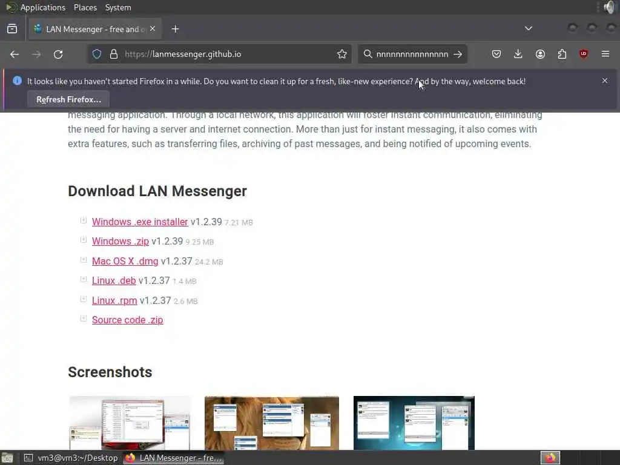Open the Pocket save icon
The width and height of the screenshot is (620, 465).
click(496, 54)
